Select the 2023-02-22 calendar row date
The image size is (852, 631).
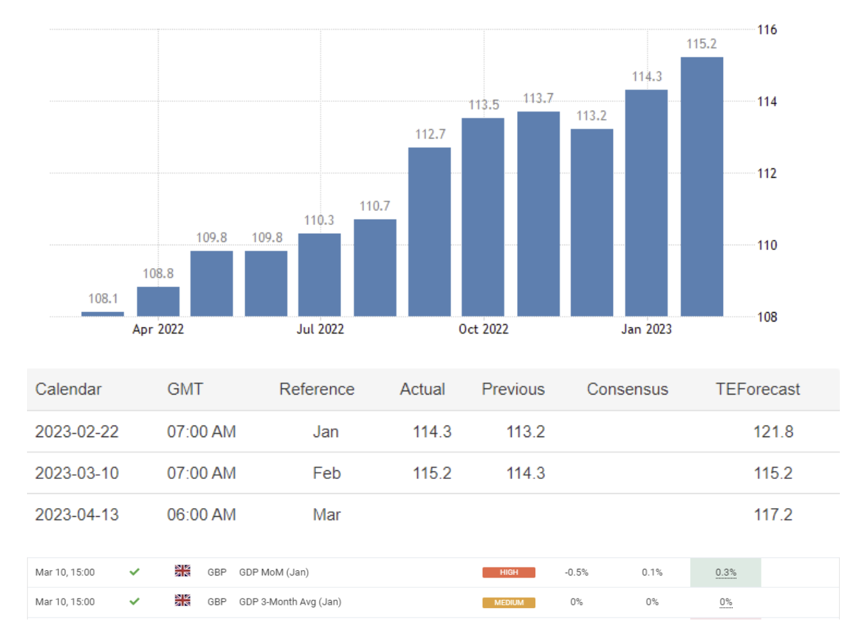[76, 432]
